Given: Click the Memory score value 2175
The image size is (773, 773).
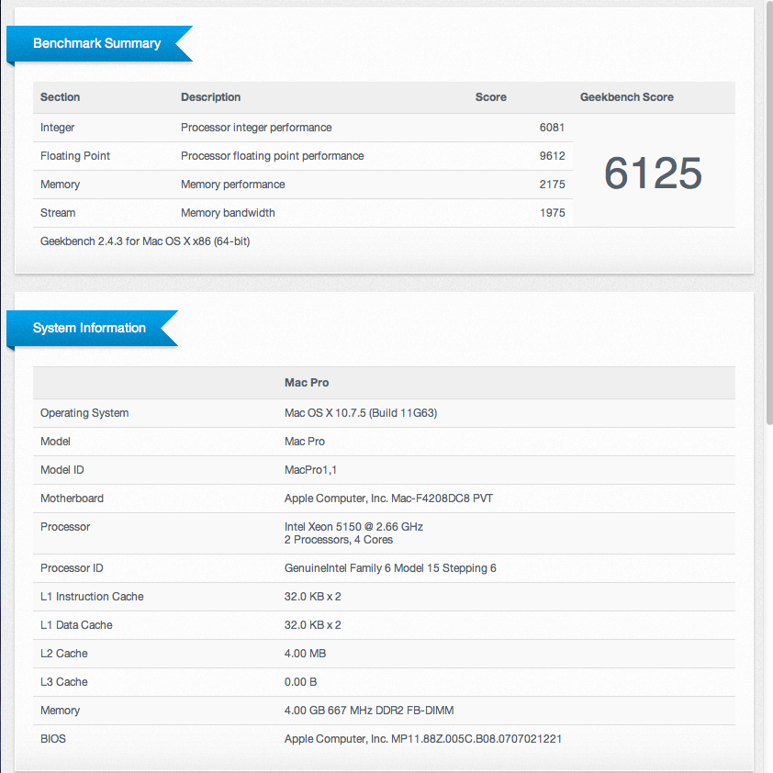Looking at the screenshot, I should point(552,185).
